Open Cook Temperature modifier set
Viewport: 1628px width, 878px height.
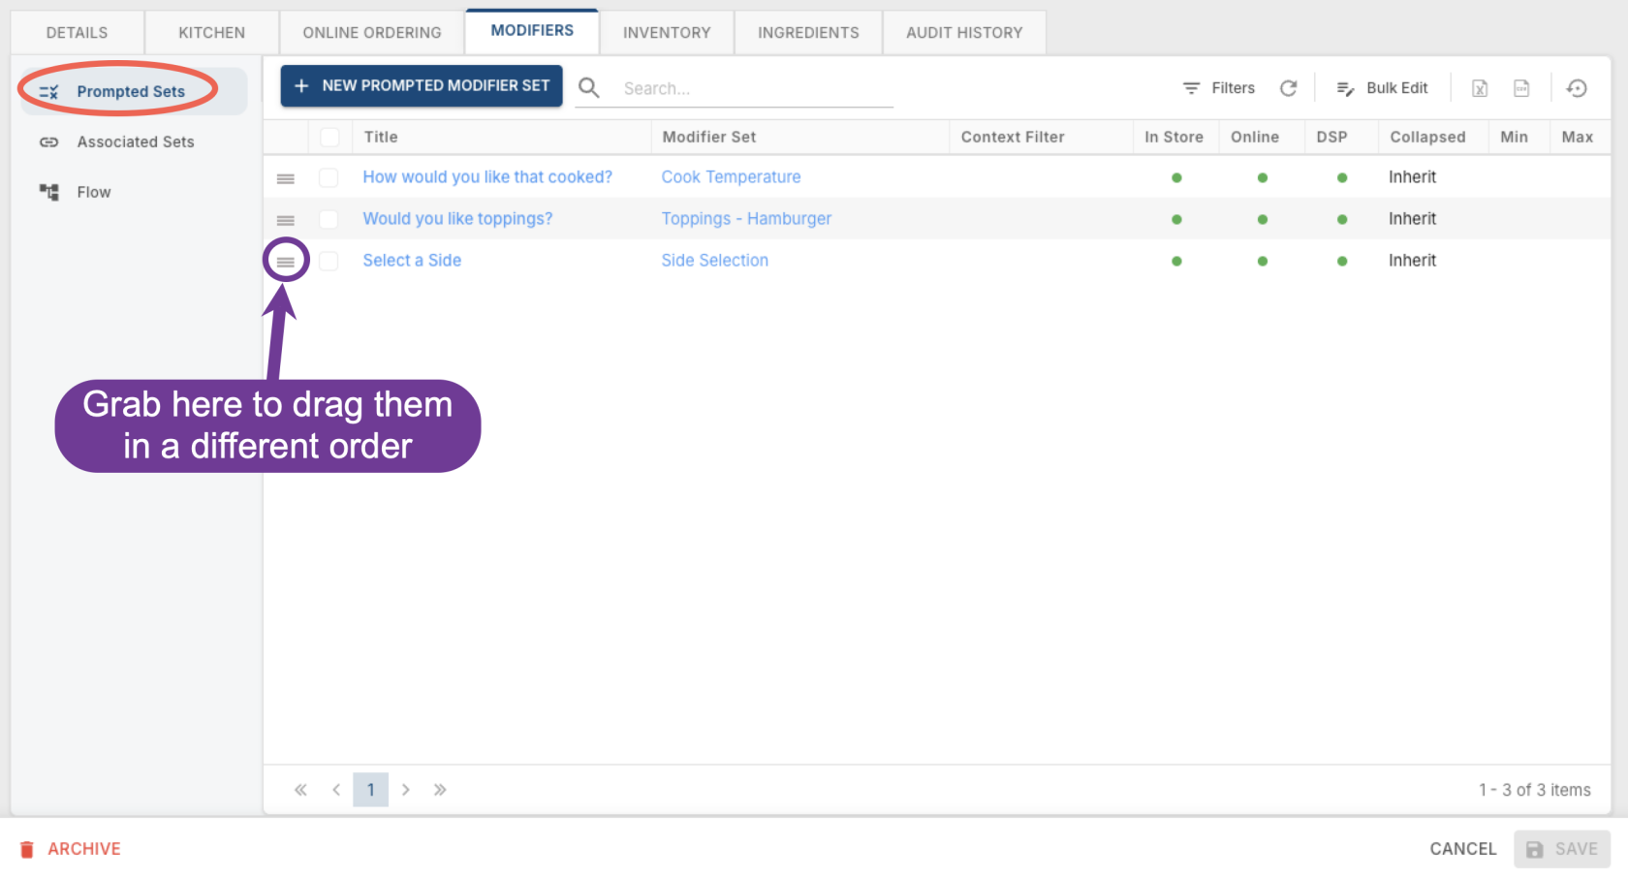[x=731, y=177]
